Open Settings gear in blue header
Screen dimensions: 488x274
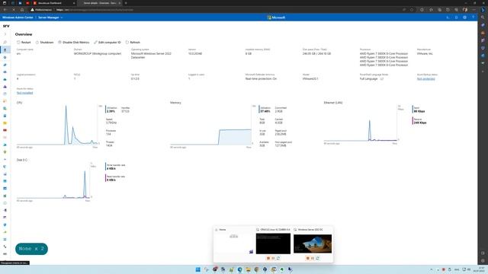464,18
